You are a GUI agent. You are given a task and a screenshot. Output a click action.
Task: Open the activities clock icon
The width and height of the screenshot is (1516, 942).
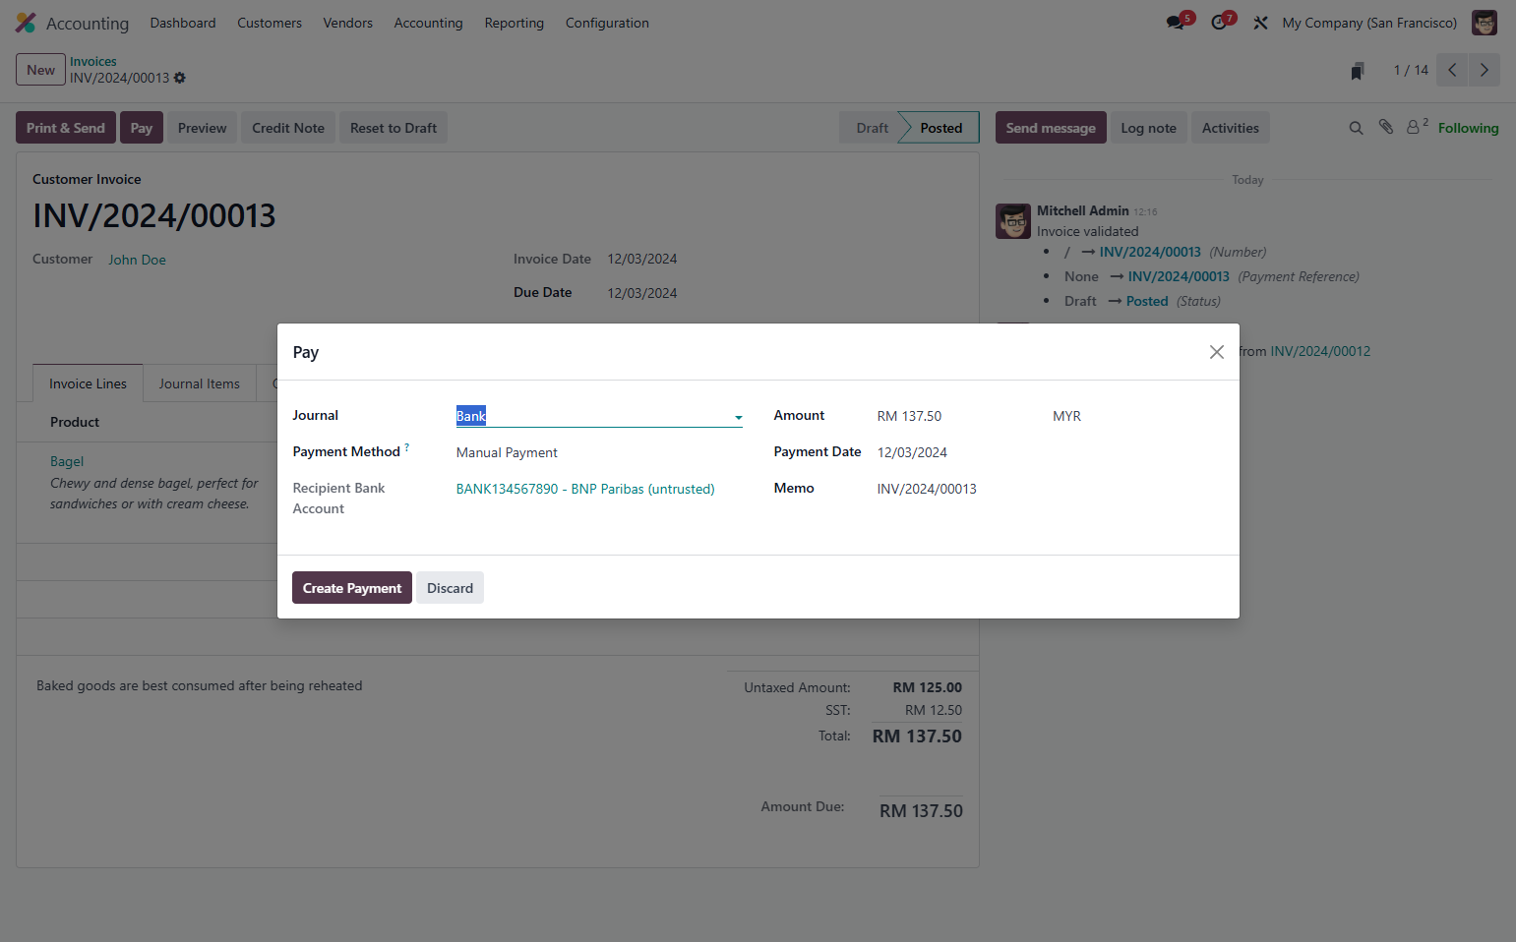(1219, 23)
